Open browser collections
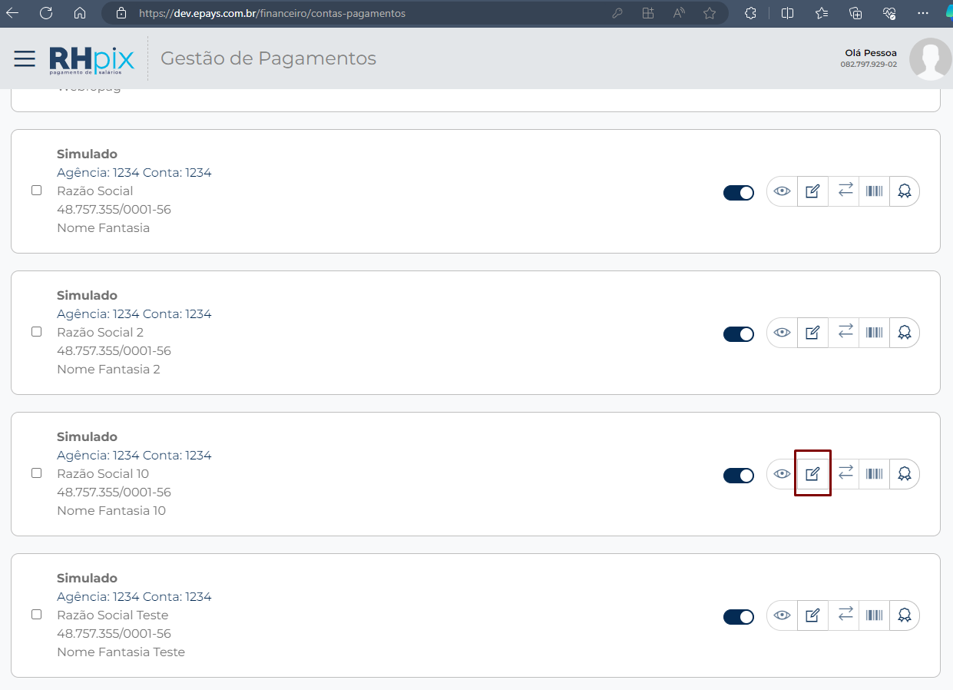Screen dimensions: 953x690 855,13
